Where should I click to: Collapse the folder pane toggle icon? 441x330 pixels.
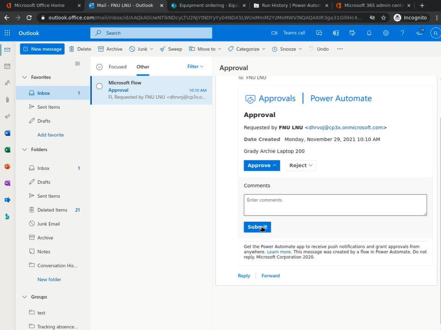pyautogui.click(x=78, y=64)
